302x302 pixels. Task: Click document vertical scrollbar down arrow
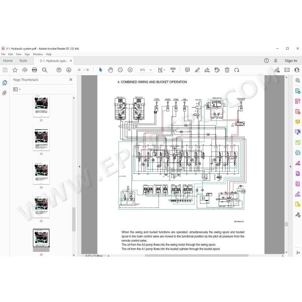286,252
